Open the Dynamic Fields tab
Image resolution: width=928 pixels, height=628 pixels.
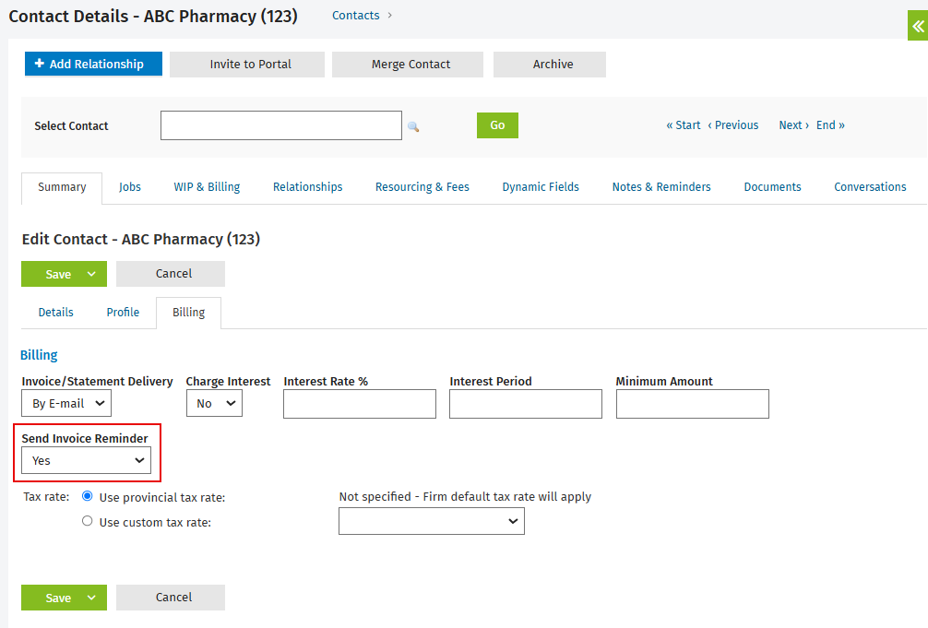541,187
